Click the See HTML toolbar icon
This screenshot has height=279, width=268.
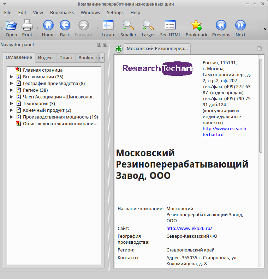[x=170, y=28]
